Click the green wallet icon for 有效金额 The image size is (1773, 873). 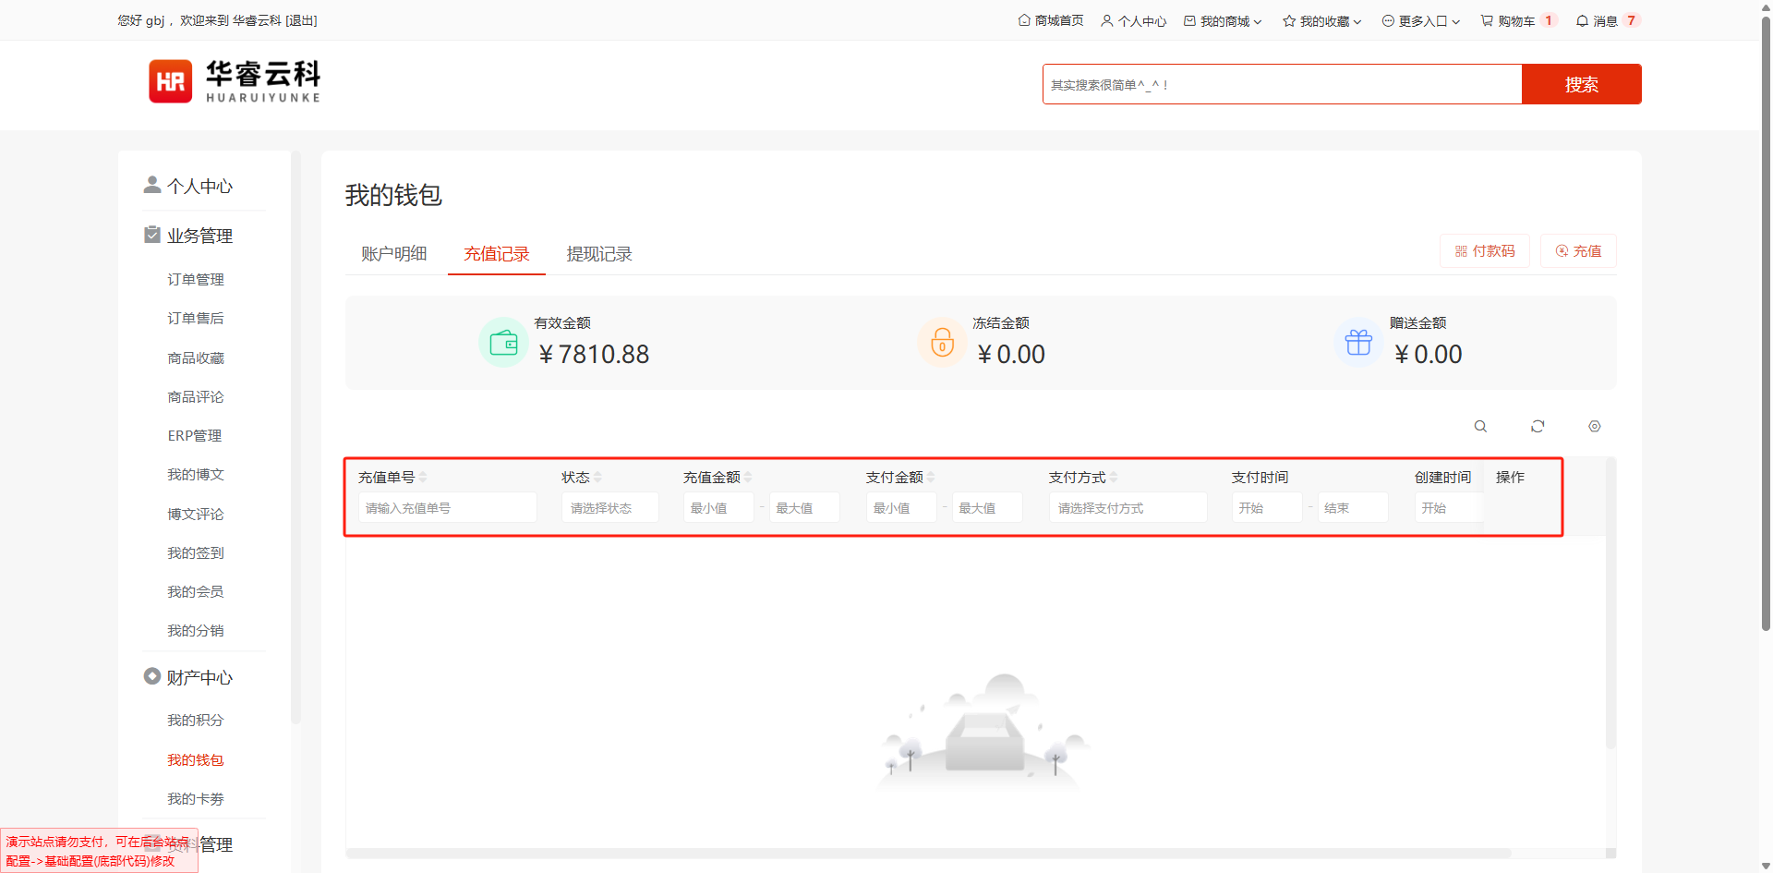503,343
